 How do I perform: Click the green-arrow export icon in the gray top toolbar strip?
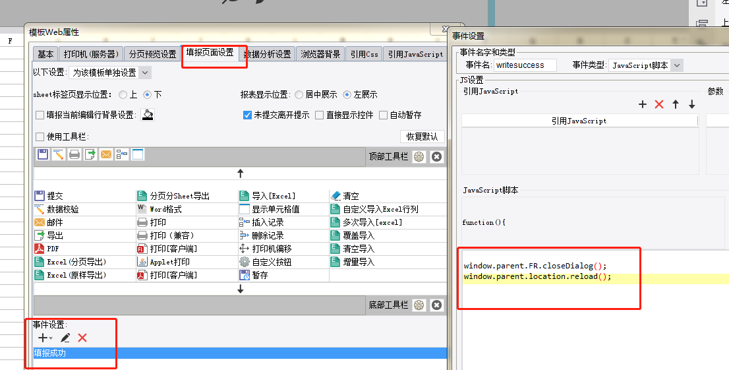90,154
